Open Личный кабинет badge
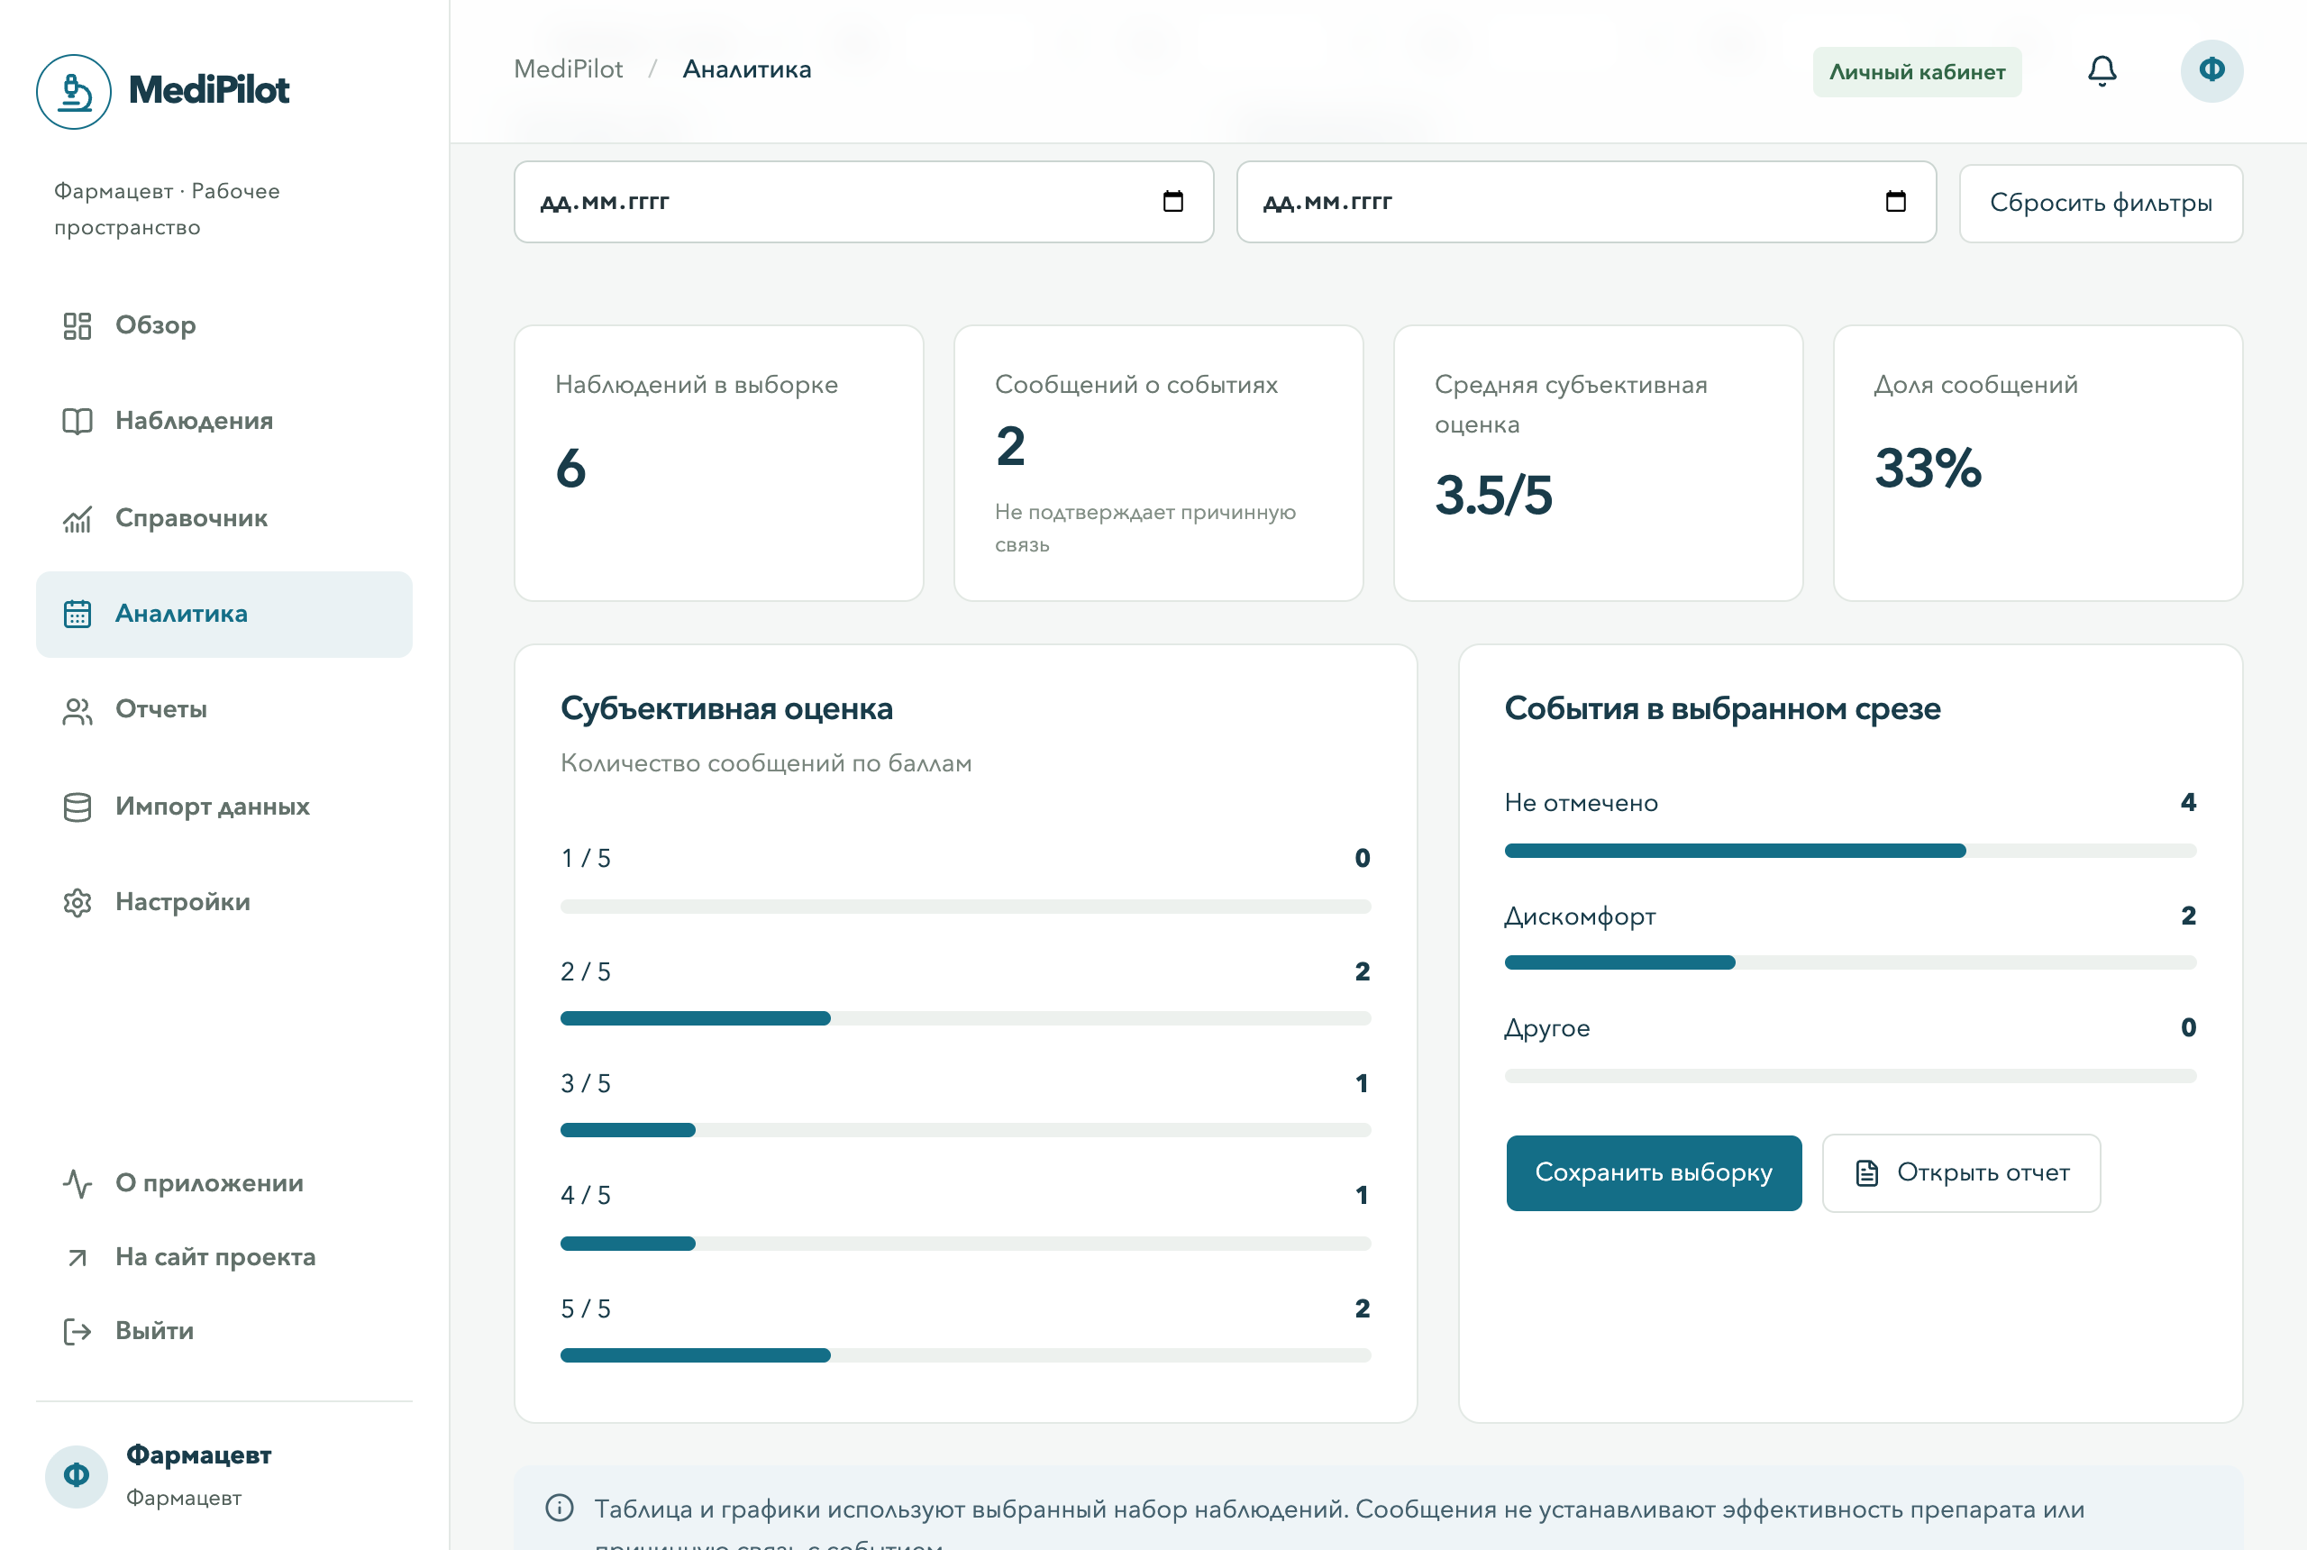This screenshot has height=1550, width=2307. pos(1917,72)
